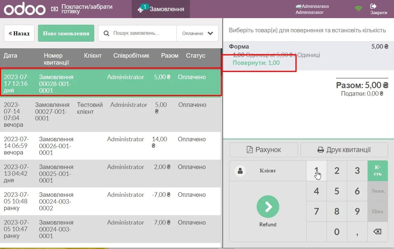Click the Друк квитанції print button
This screenshot has width=394, height=249.
(344, 150)
